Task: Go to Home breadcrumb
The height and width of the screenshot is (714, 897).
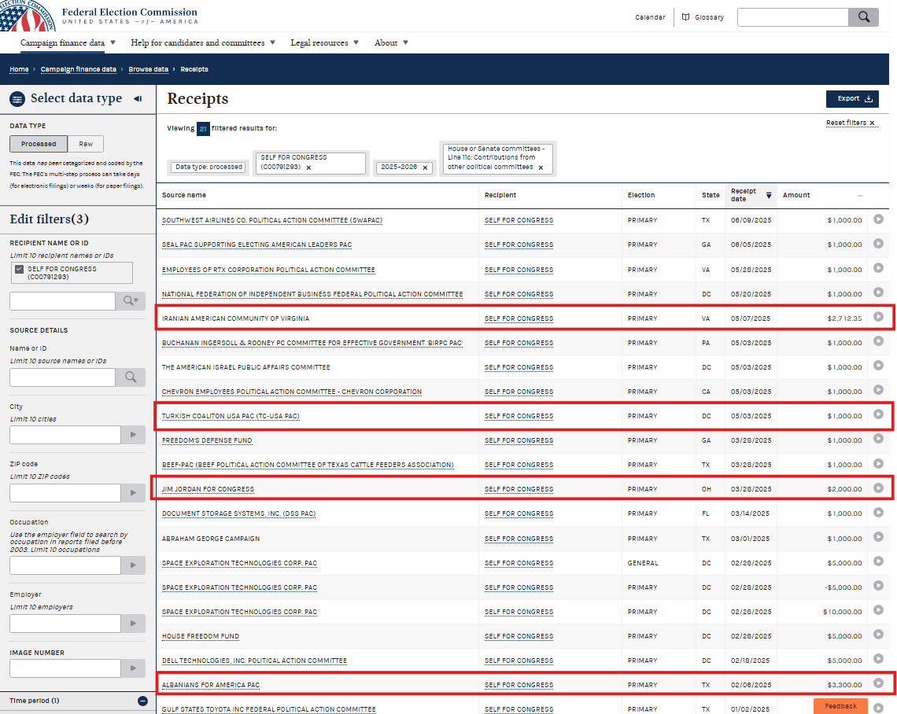Action: (x=19, y=69)
